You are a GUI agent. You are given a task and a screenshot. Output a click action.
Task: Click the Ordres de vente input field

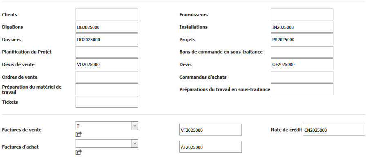pyautogui.click(x=107, y=77)
